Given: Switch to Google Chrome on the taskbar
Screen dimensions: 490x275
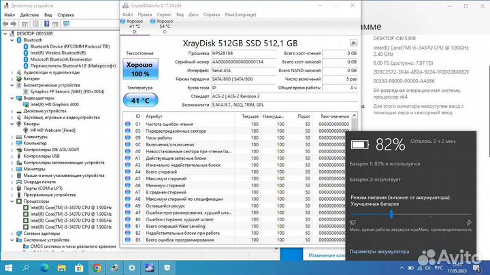Looking at the screenshot, I should point(97,268).
